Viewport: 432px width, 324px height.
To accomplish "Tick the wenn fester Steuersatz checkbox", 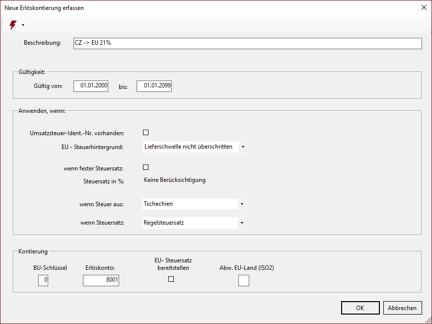I will coord(146,167).
